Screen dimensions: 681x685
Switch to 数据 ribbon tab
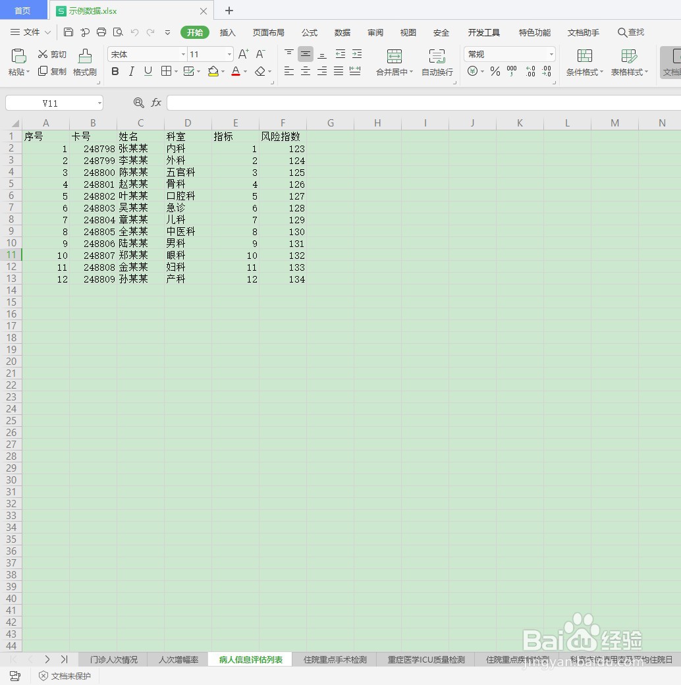click(342, 32)
